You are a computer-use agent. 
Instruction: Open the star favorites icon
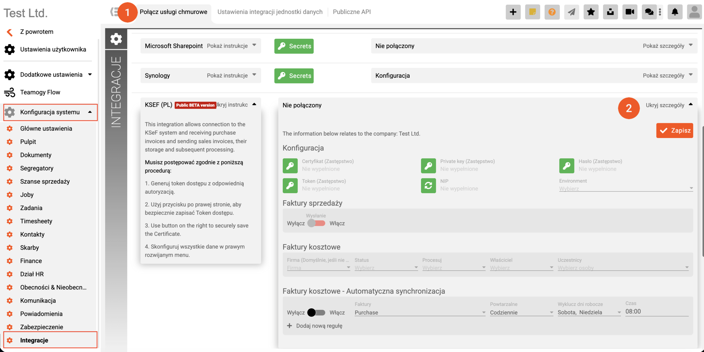(x=591, y=12)
